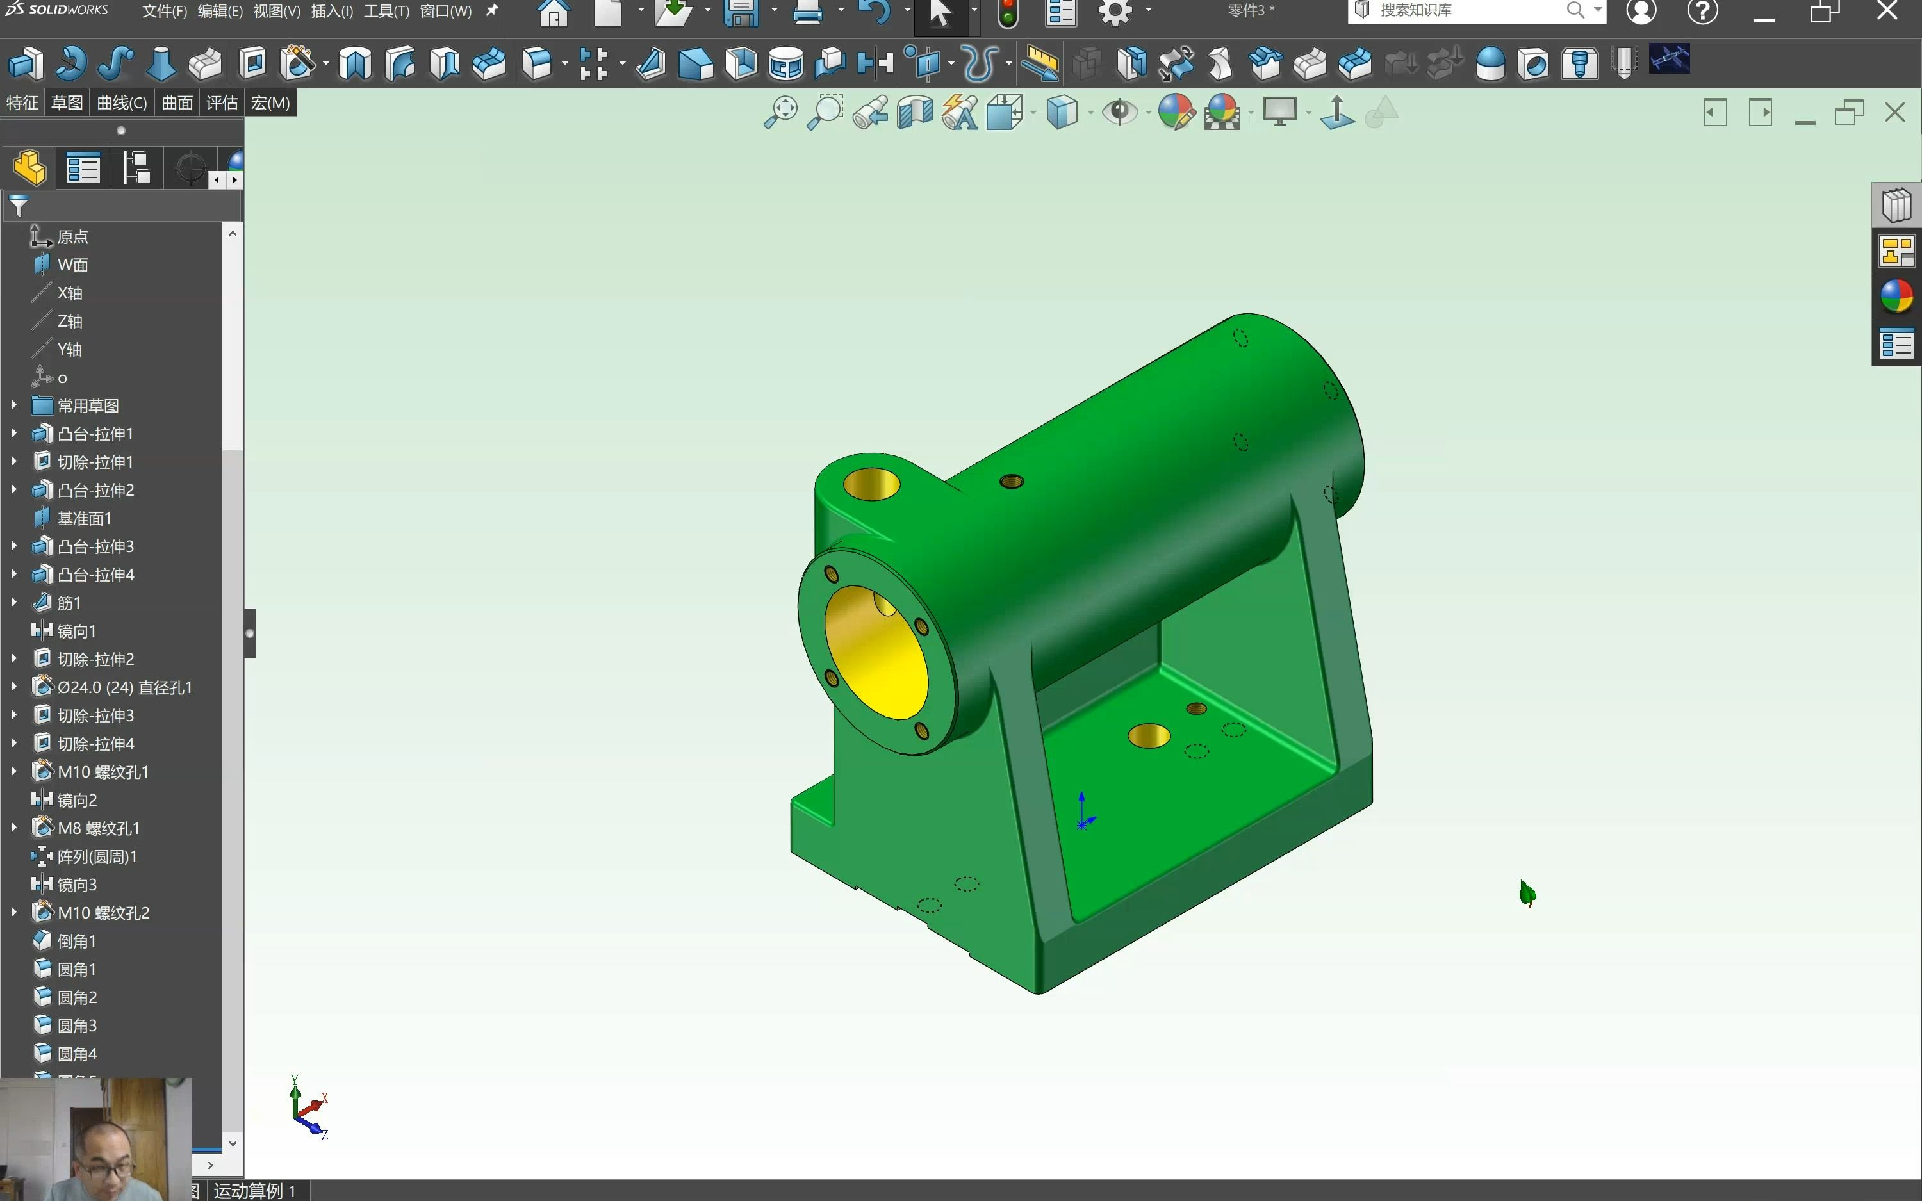Select the Reference Geometry tool
1922x1201 pixels.
tap(925, 63)
